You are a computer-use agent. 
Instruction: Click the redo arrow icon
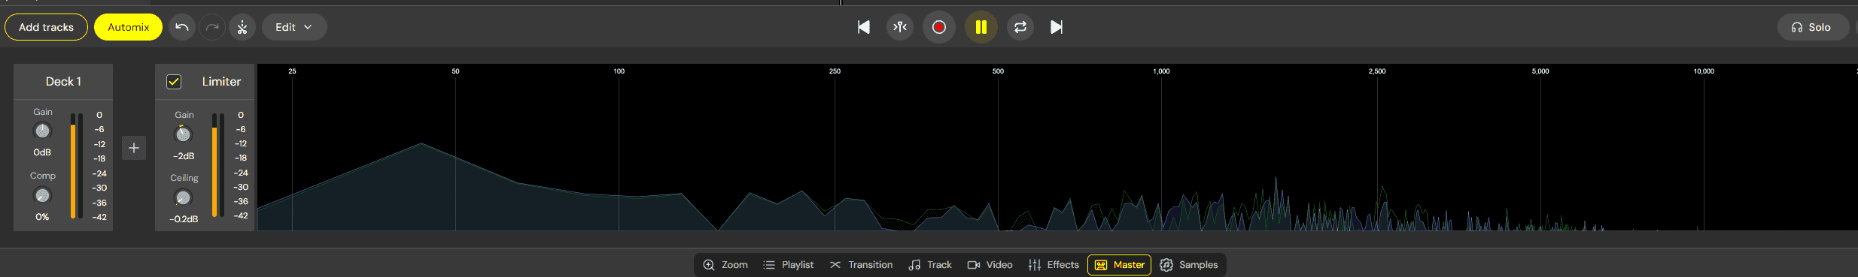click(212, 27)
